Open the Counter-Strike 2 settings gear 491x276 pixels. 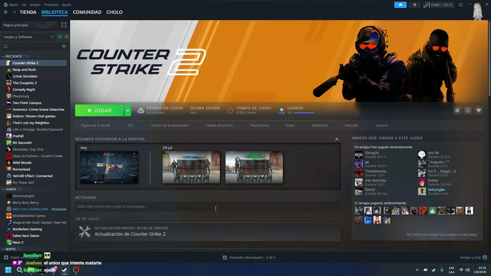pos(457,110)
